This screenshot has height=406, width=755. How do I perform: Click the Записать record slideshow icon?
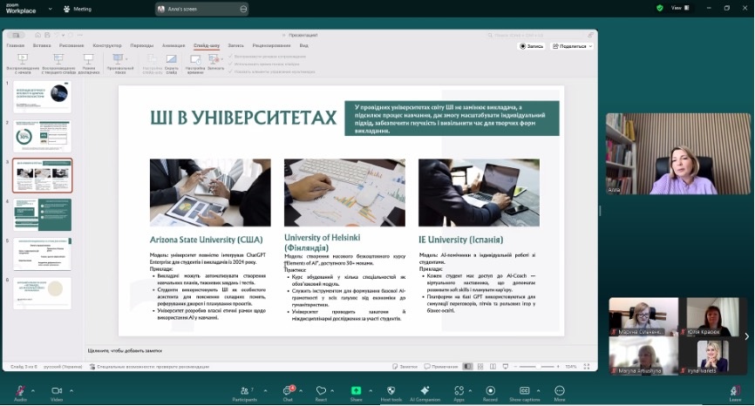(x=215, y=59)
